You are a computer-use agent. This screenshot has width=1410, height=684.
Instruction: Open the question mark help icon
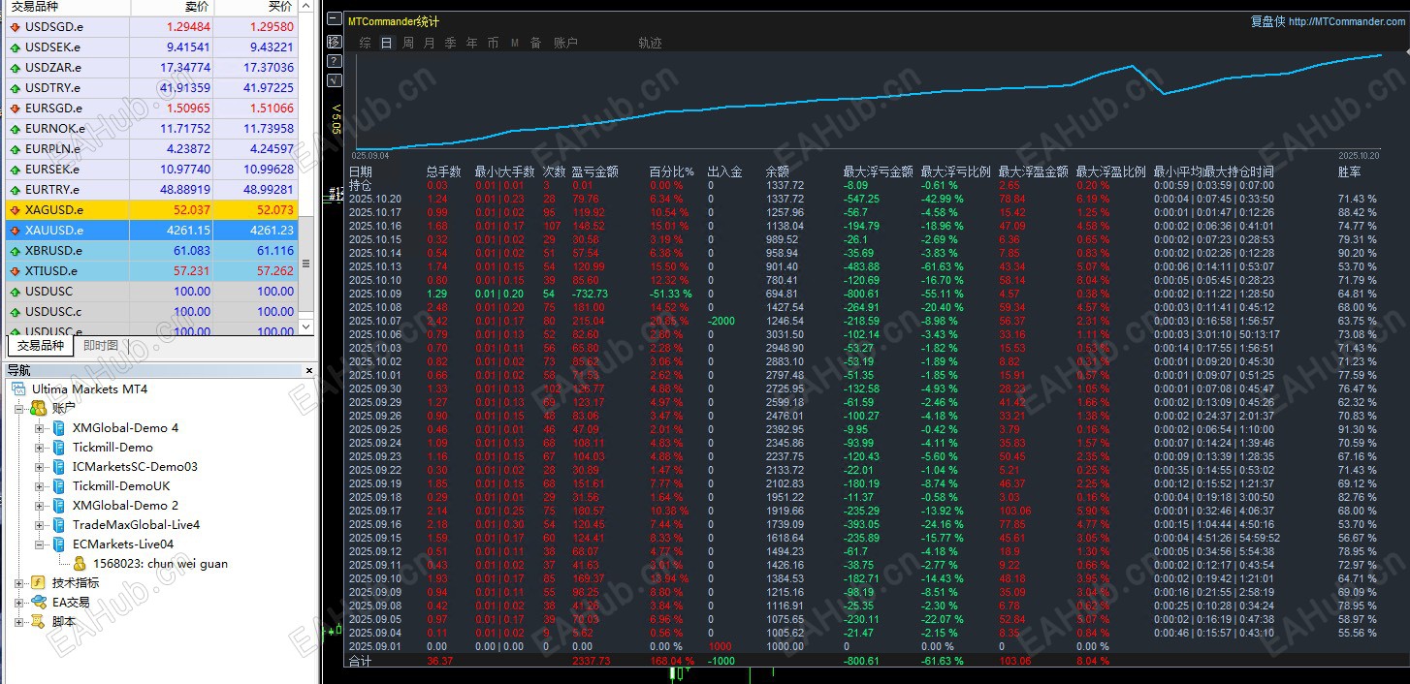tap(335, 61)
